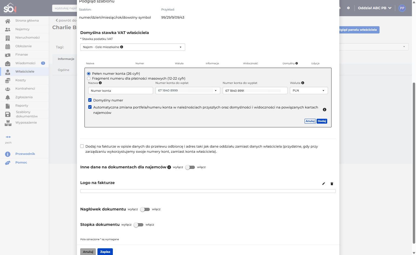The height and width of the screenshot is (255, 416).
Task: Select the Ogólne tab
Action: click(63, 70)
